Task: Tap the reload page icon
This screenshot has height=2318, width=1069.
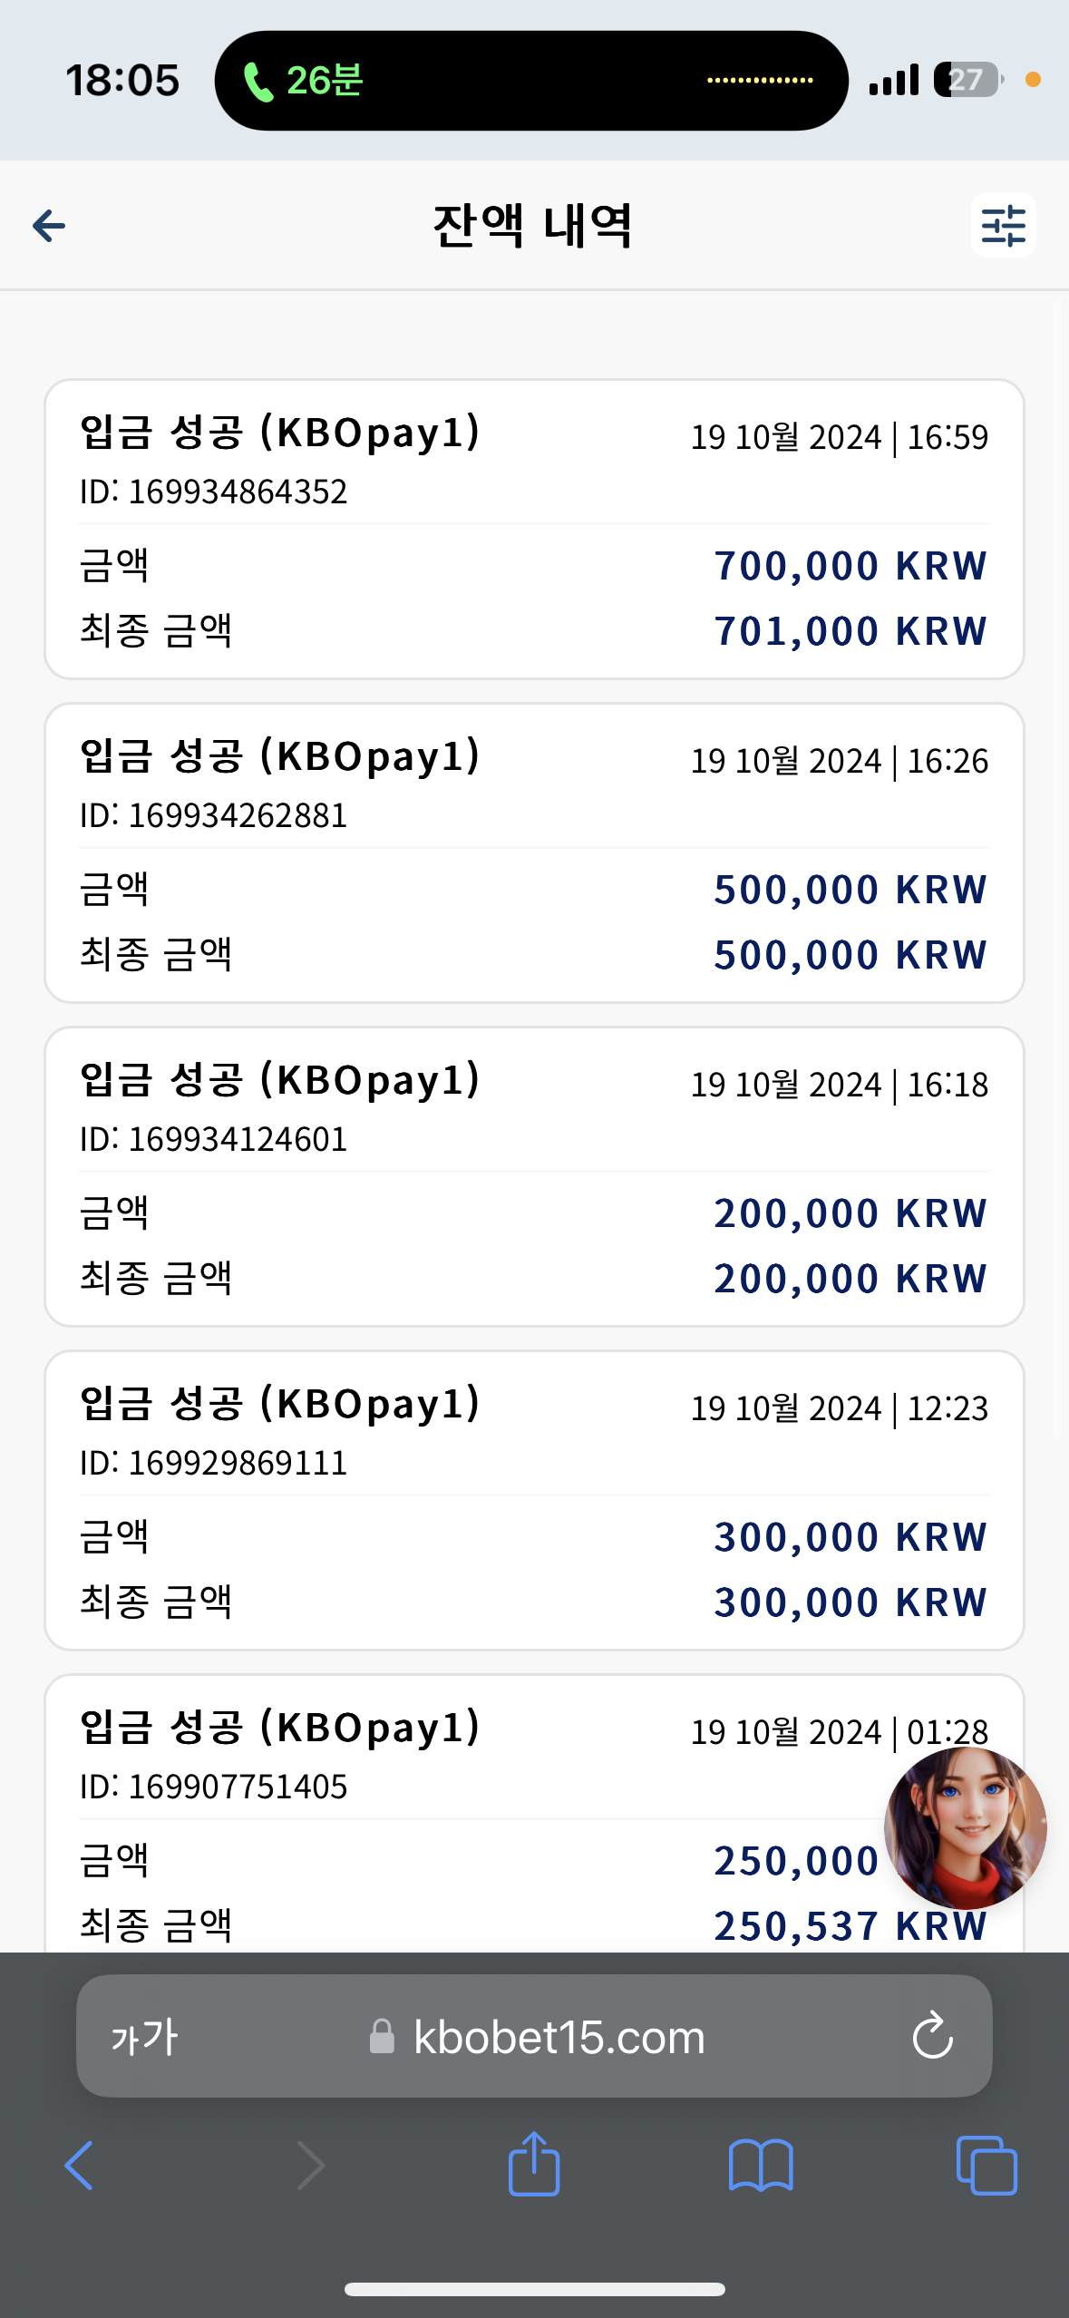Action: (932, 2037)
